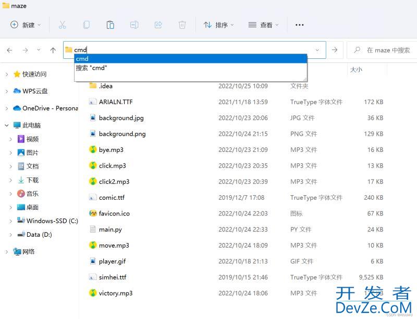Click the Delete trash icon
This screenshot has height=319, width=417.
click(x=182, y=25)
